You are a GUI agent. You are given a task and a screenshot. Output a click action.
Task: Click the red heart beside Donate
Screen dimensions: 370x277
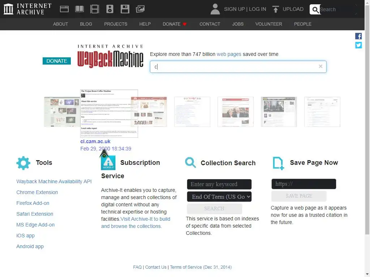pos(185,24)
